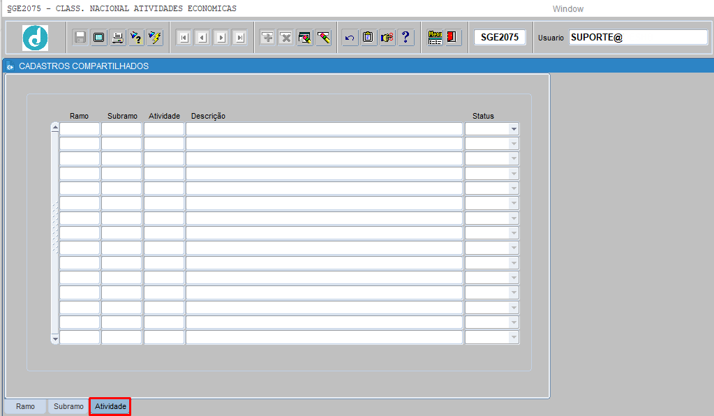Screen dimensions: 714x416
Task: Click the 'Ramo' column header label
Action: (x=80, y=116)
